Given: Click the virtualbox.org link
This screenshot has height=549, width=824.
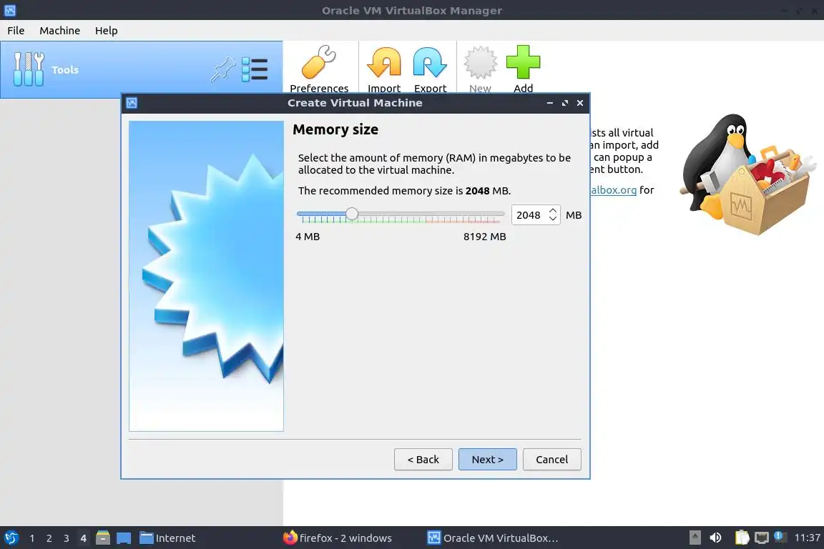Looking at the screenshot, I should pos(613,189).
